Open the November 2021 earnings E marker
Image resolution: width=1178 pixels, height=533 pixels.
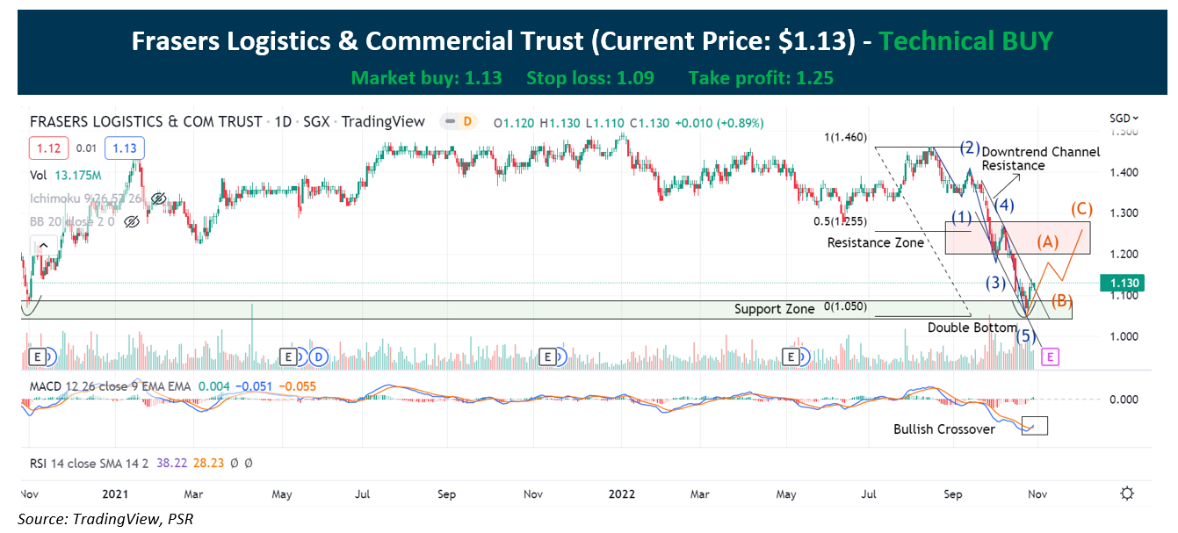(548, 357)
